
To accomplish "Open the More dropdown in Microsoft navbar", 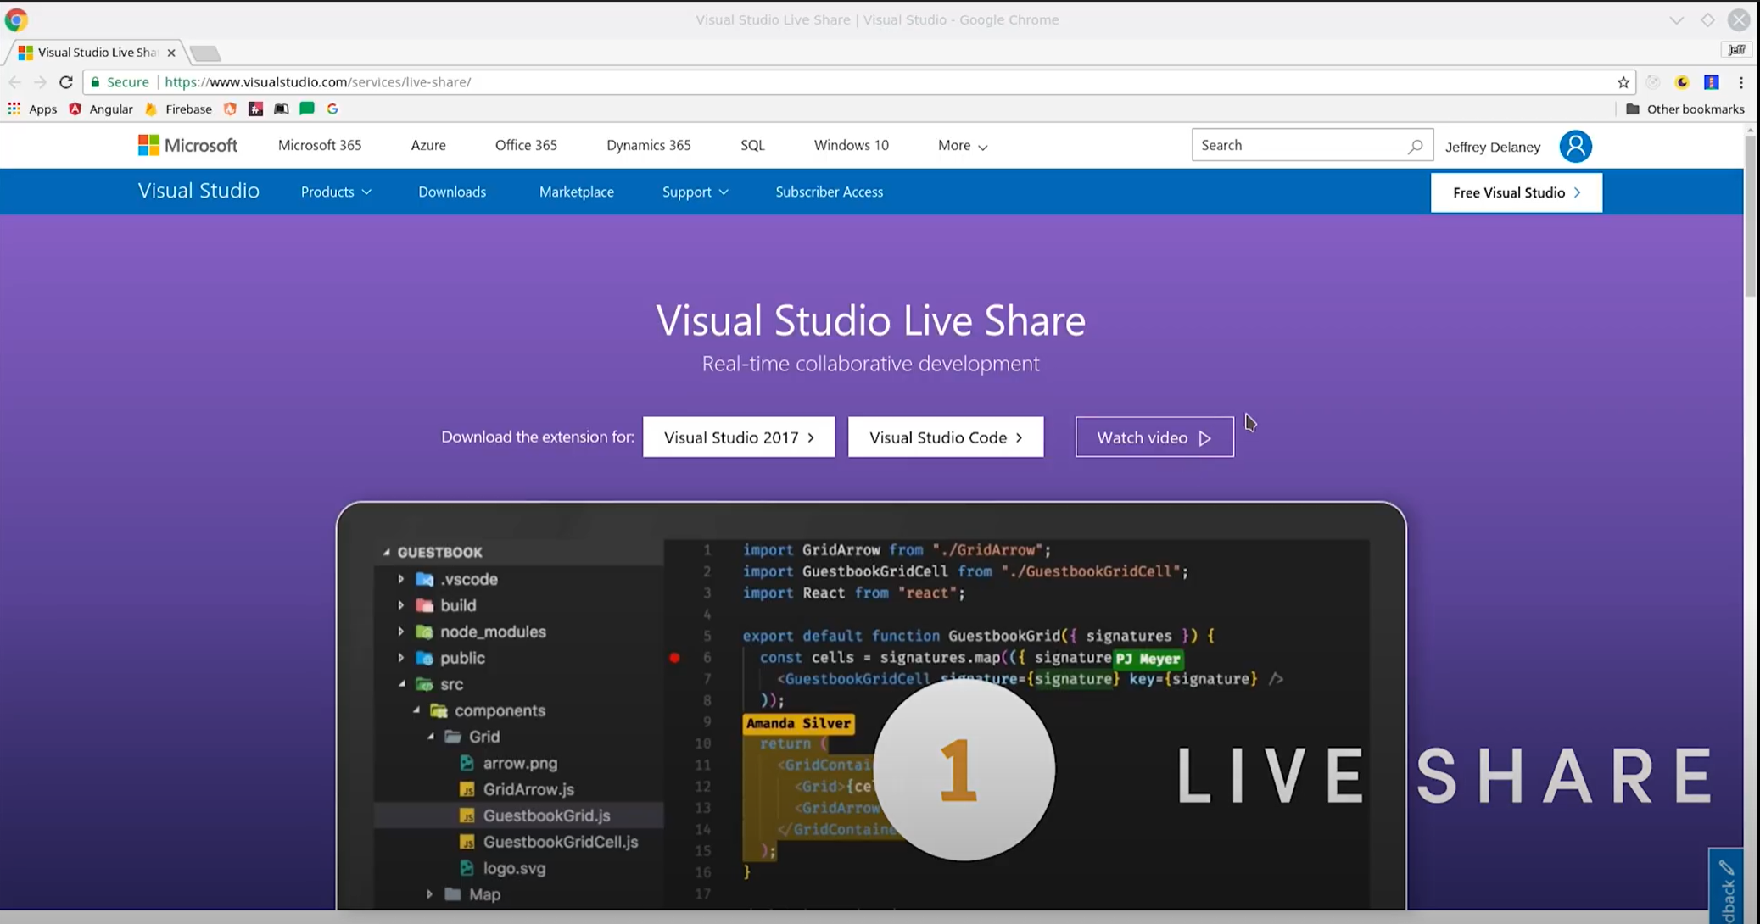I will pos(962,145).
